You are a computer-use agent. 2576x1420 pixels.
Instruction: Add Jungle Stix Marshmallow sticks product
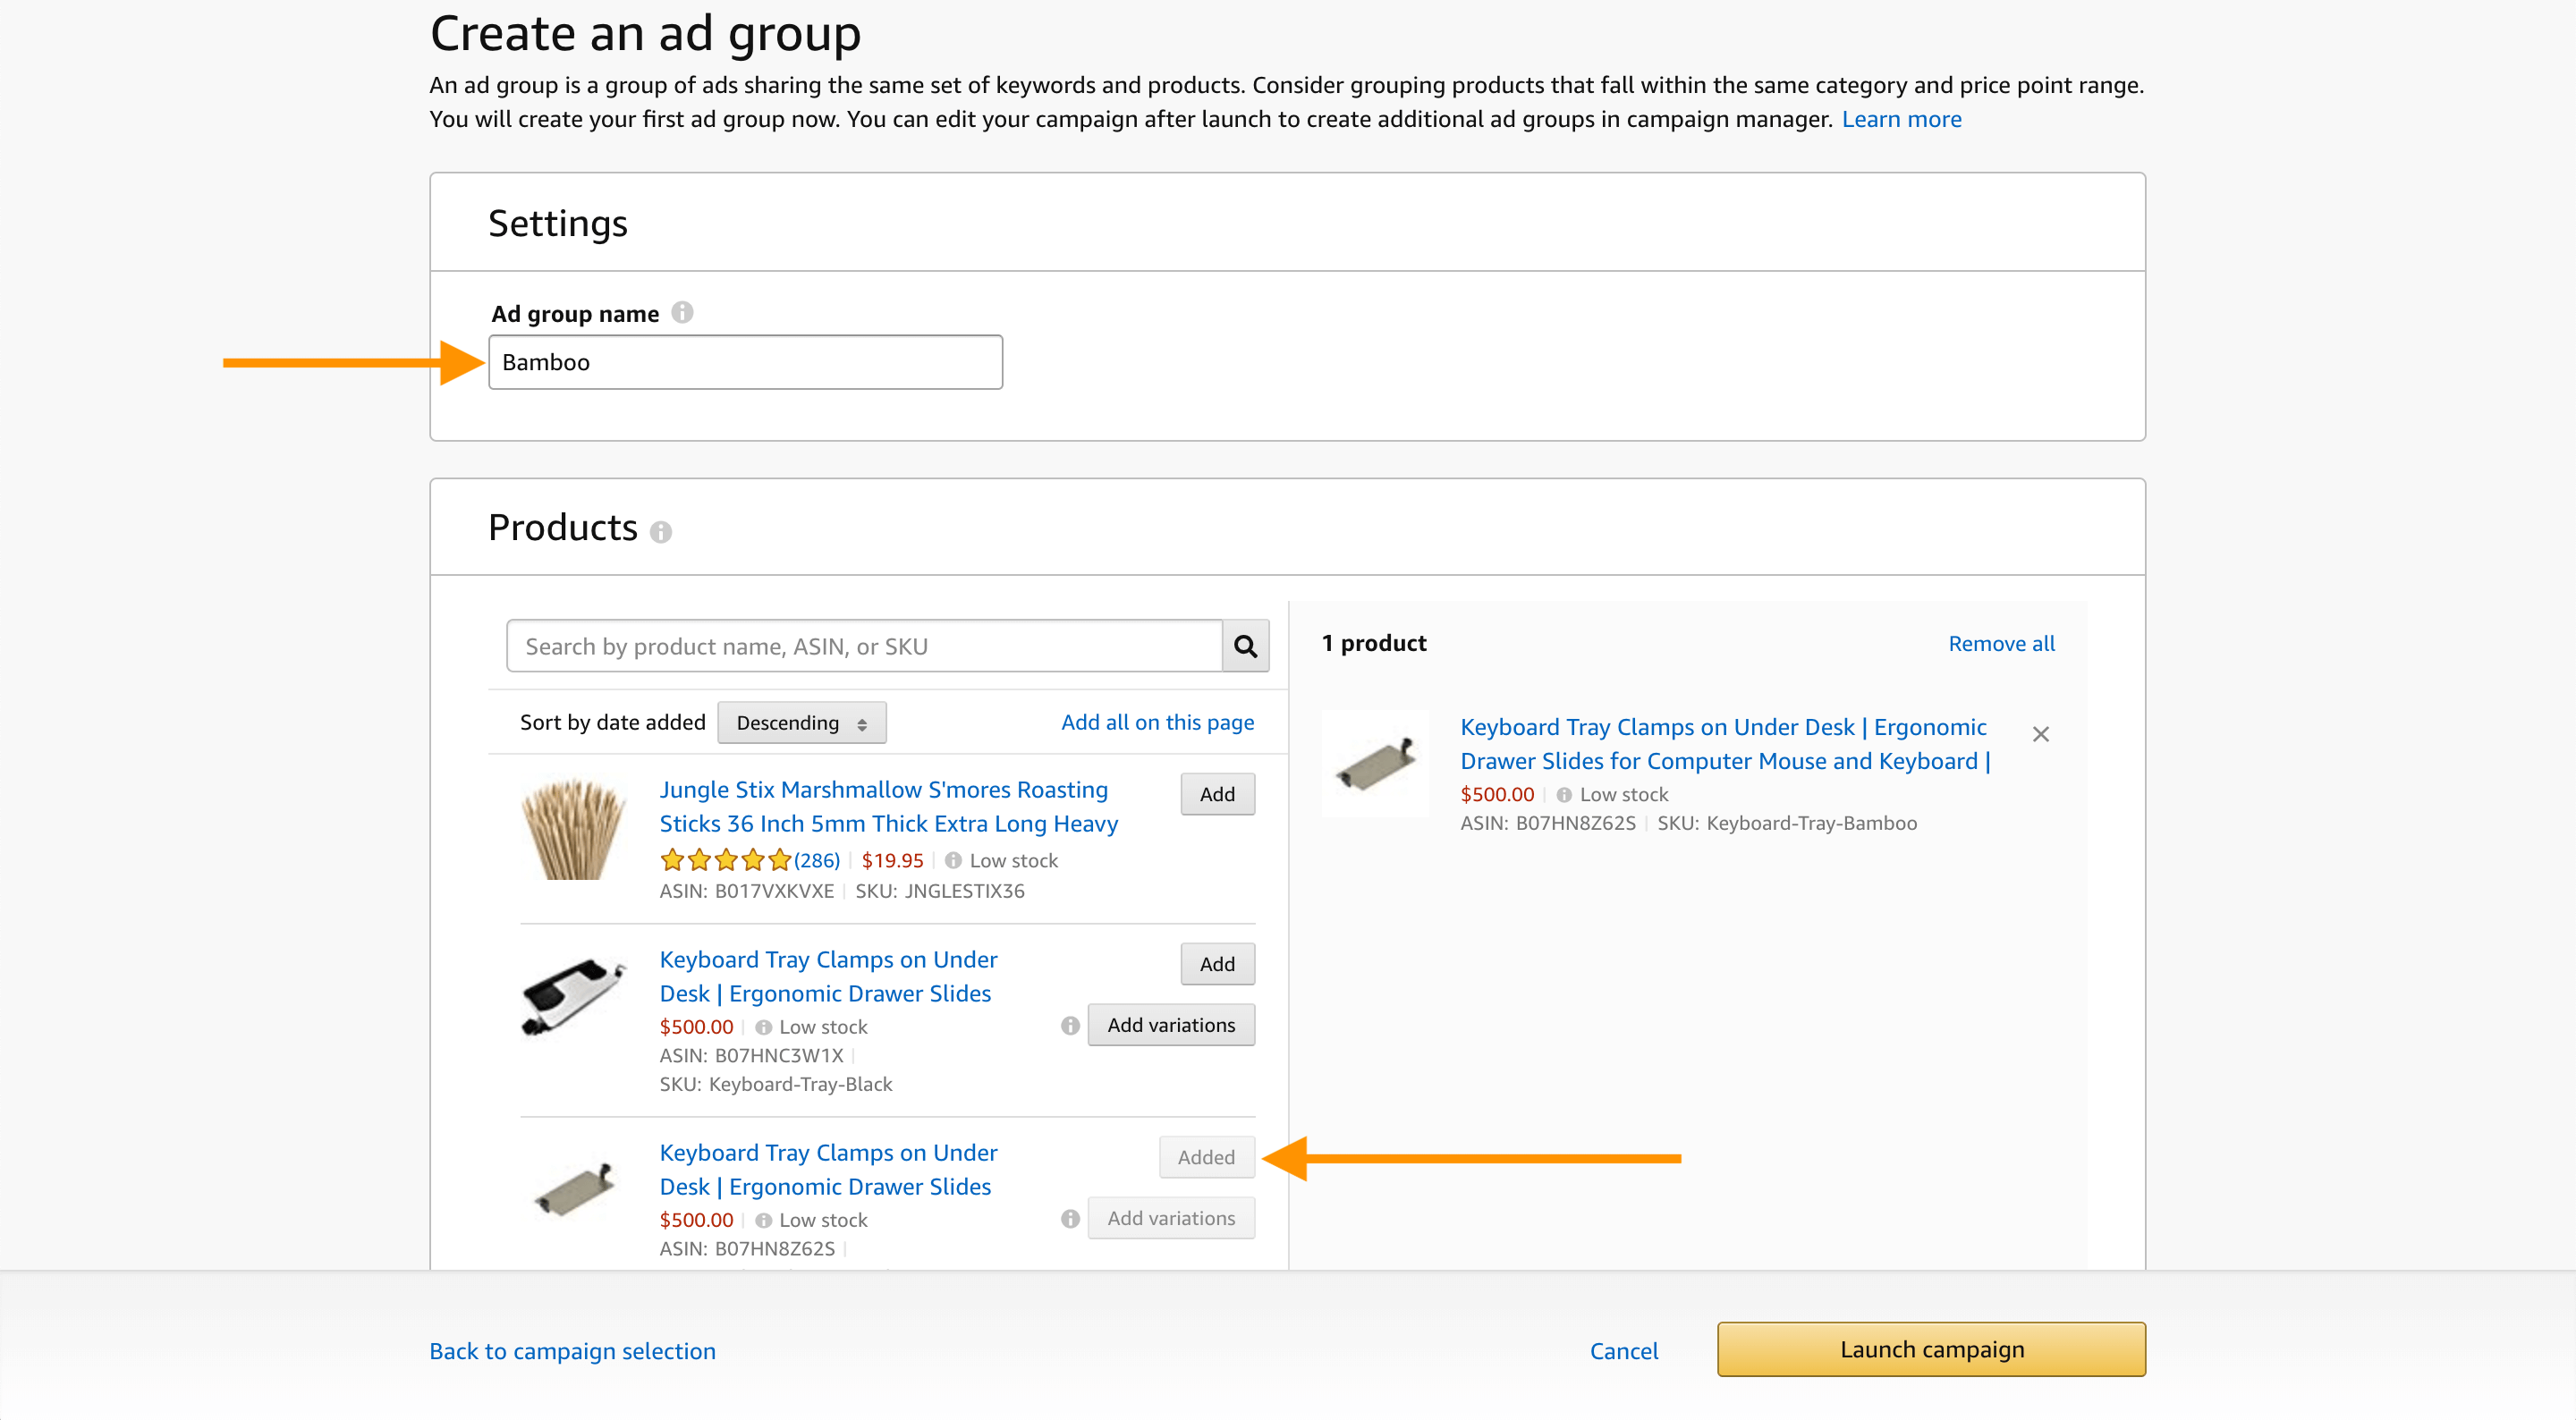(1216, 794)
